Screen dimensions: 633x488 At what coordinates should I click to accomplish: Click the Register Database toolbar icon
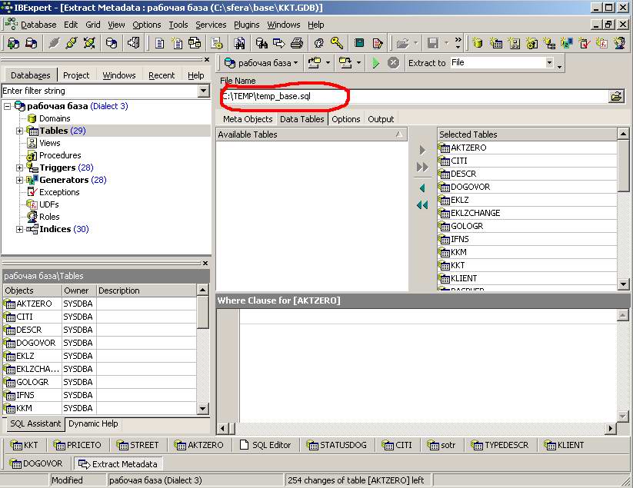click(13, 43)
